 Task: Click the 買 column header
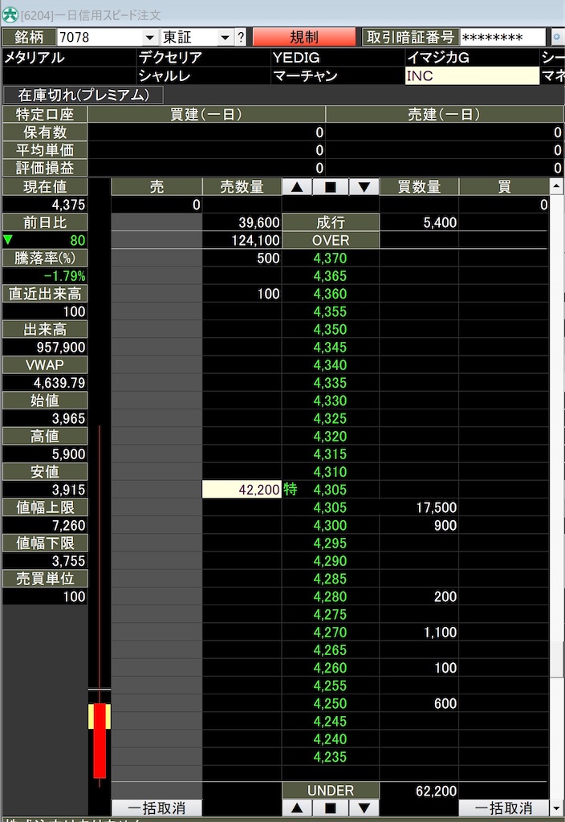[504, 186]
